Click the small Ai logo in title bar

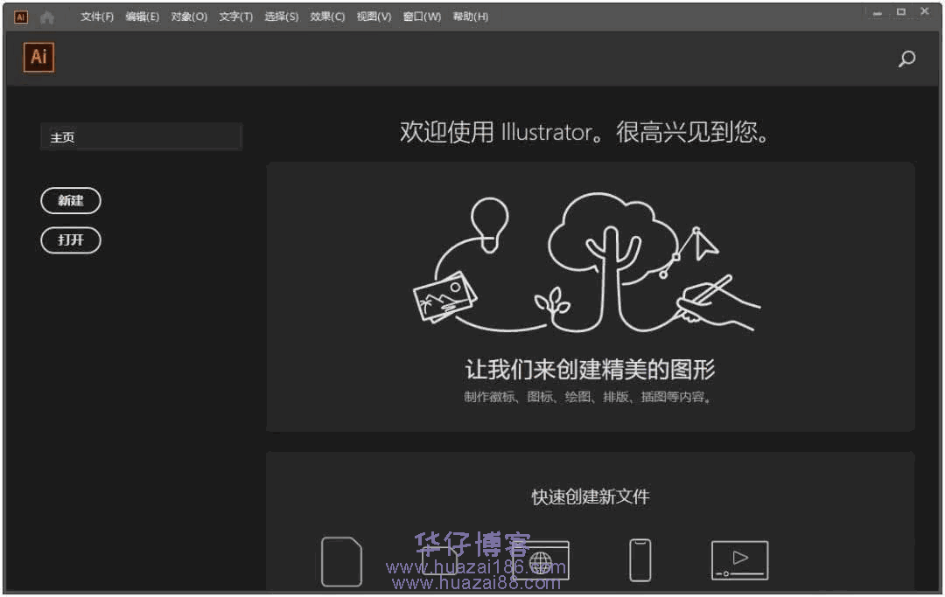(x=21, y=17)
